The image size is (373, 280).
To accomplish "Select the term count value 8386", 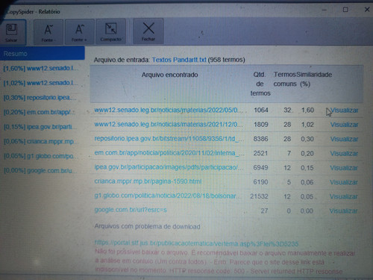I will 260,139.
